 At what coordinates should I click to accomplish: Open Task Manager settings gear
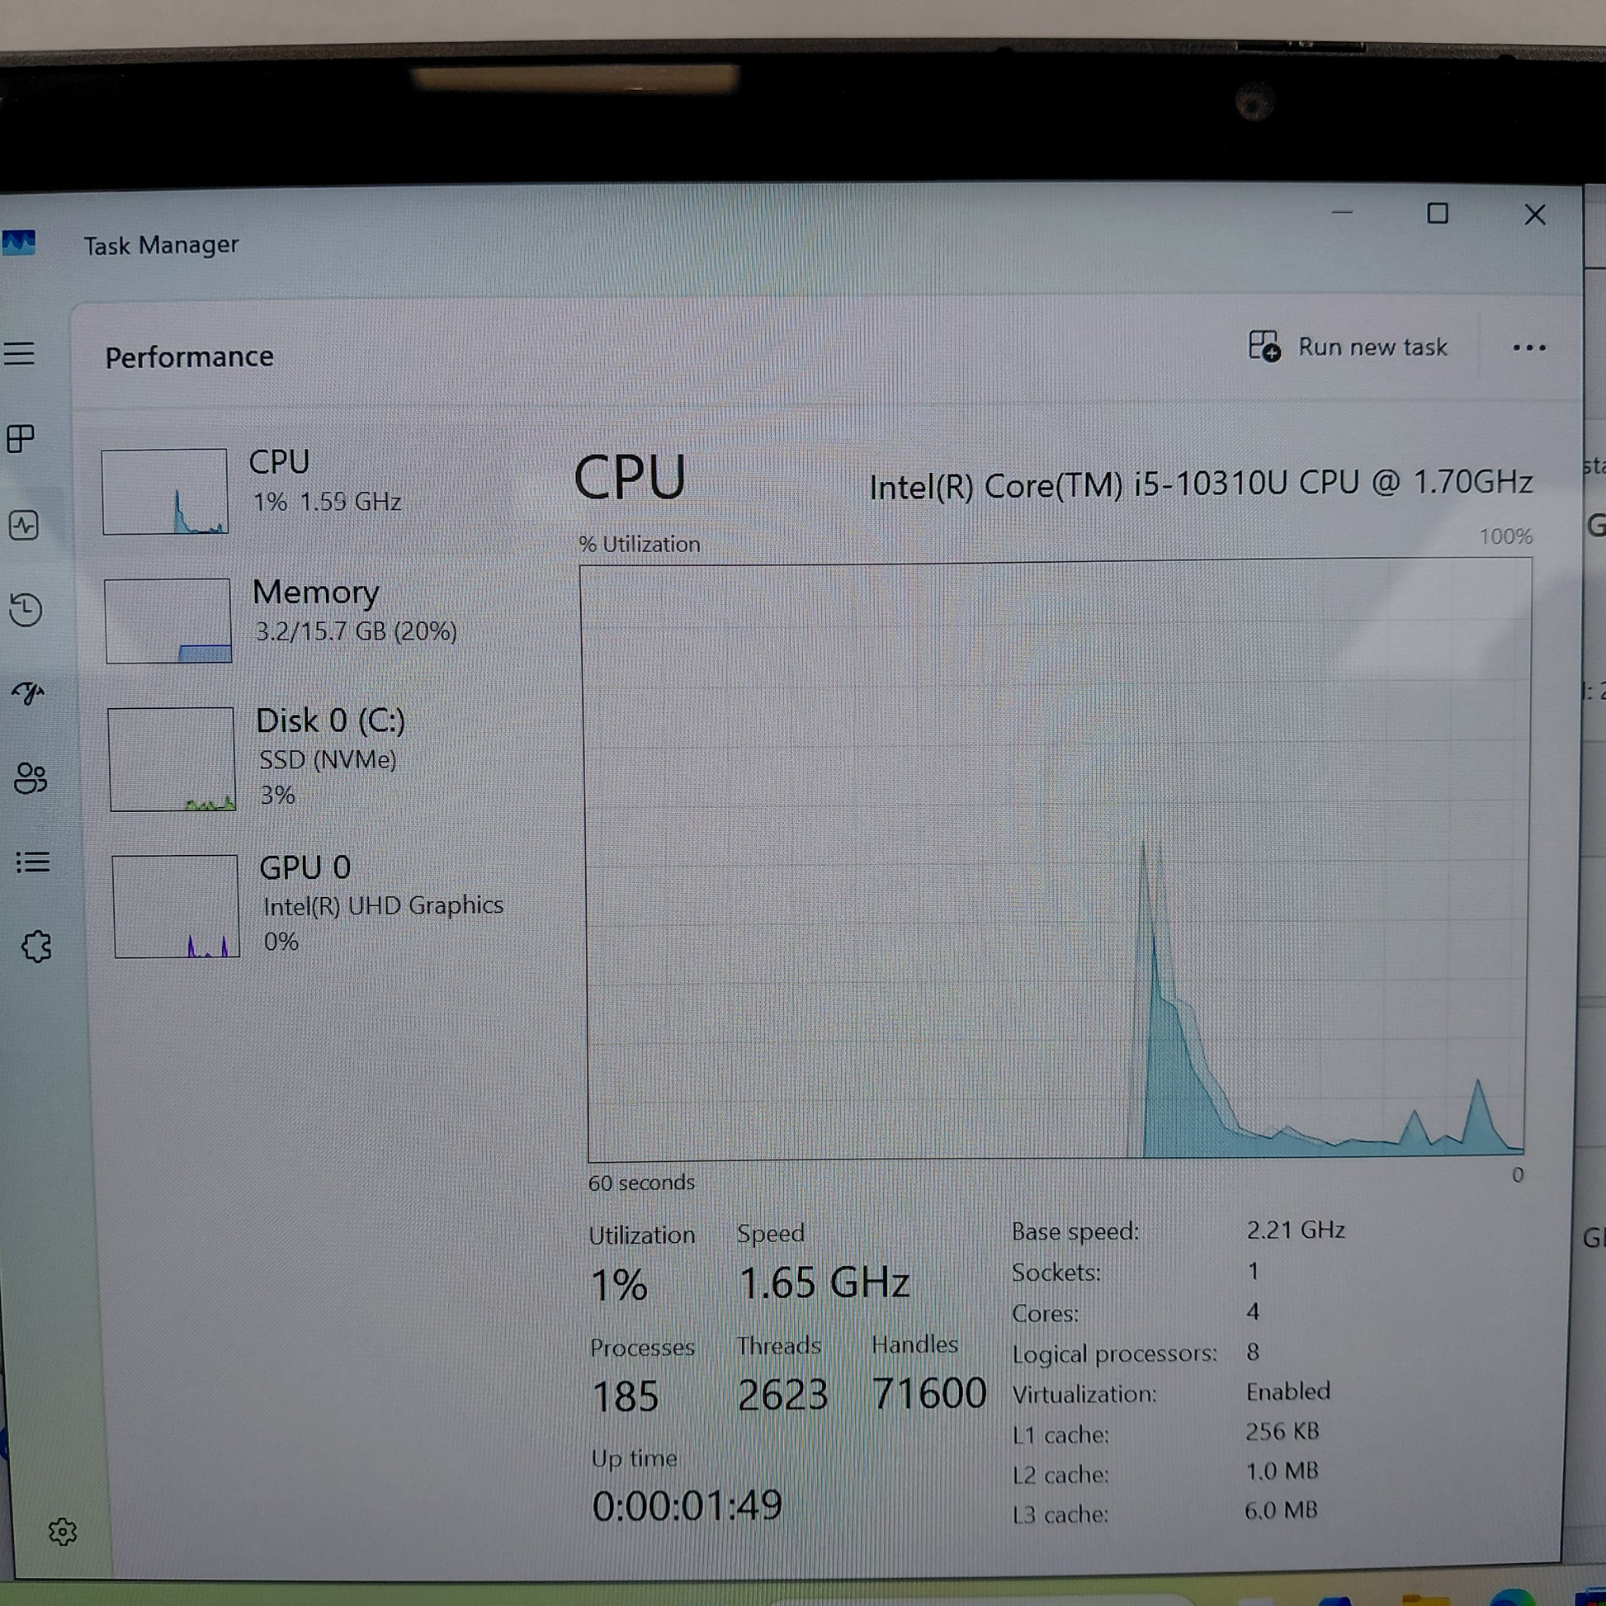tap(63, 1531)
